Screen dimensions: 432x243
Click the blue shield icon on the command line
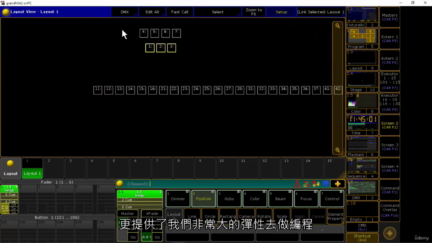click(x=325, y=184)
